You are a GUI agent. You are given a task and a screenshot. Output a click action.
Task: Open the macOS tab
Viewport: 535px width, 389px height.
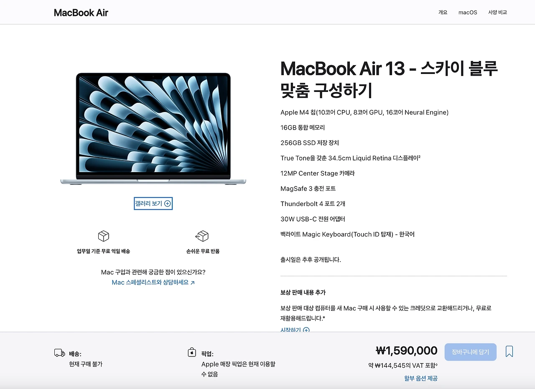click(x=468, y=12)
